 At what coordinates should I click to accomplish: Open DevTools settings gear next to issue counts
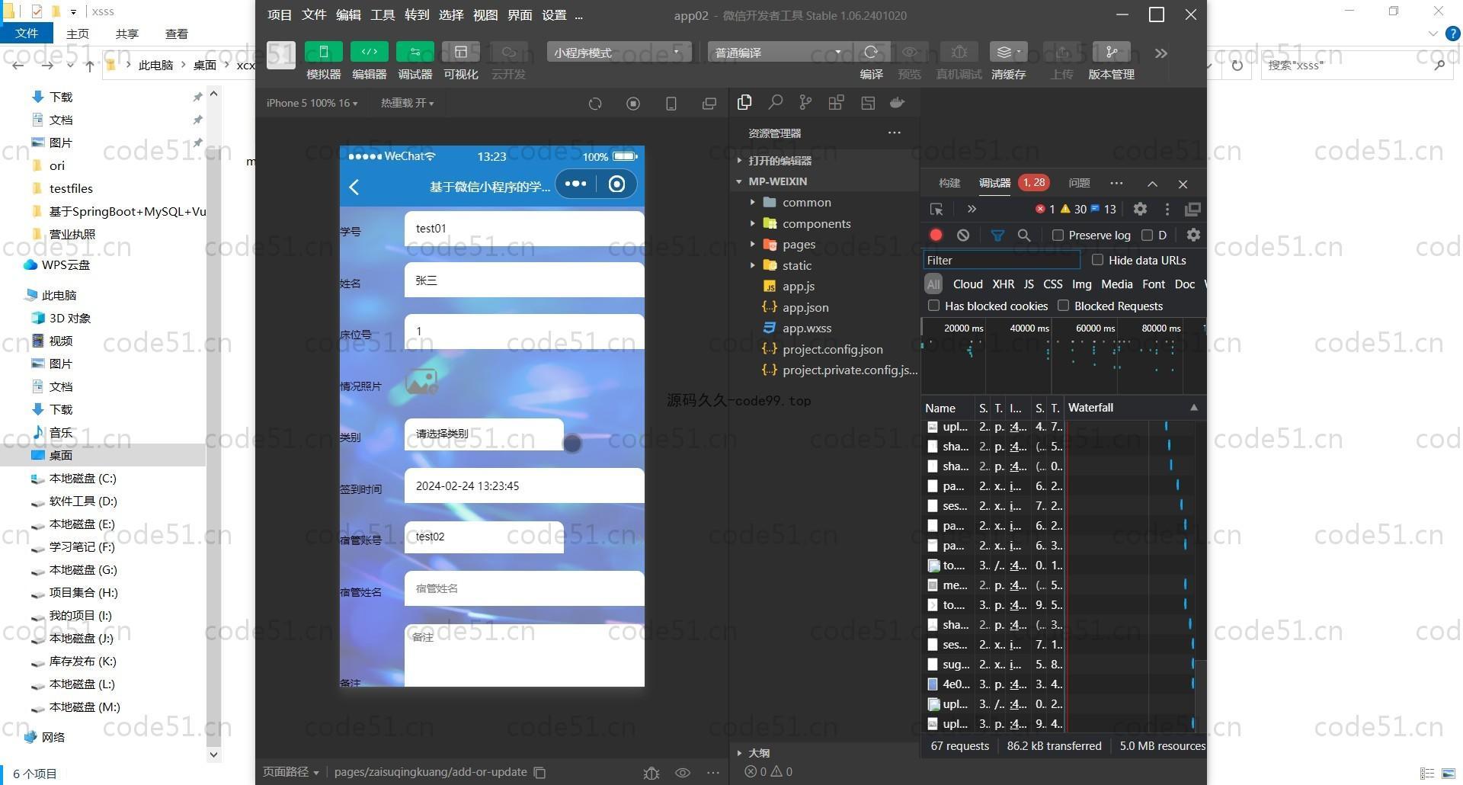click(1140, 209)
